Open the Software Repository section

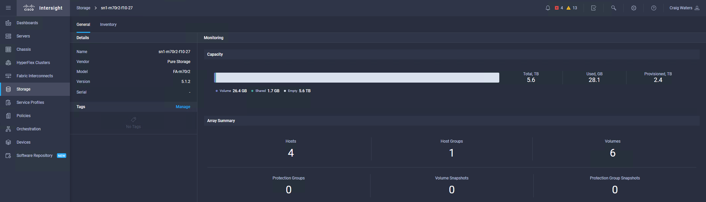pos(35,156)
